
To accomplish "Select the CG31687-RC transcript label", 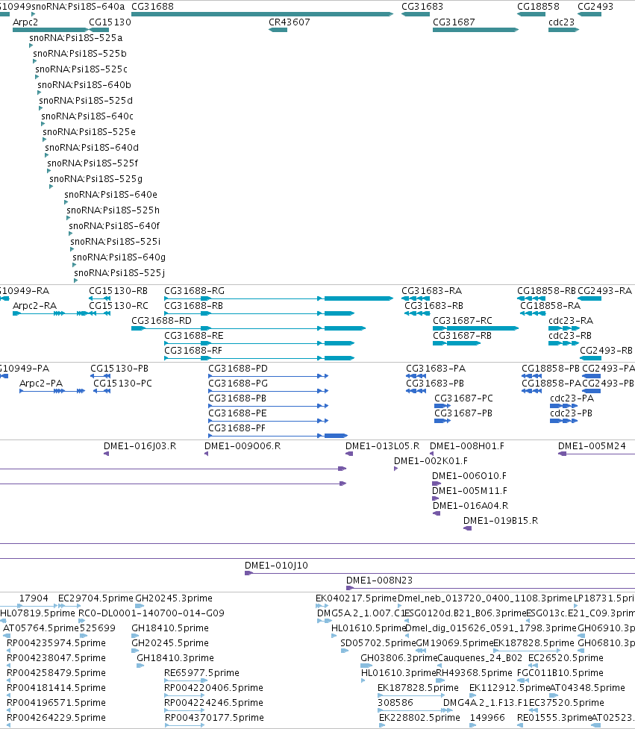I will point(463,320).
